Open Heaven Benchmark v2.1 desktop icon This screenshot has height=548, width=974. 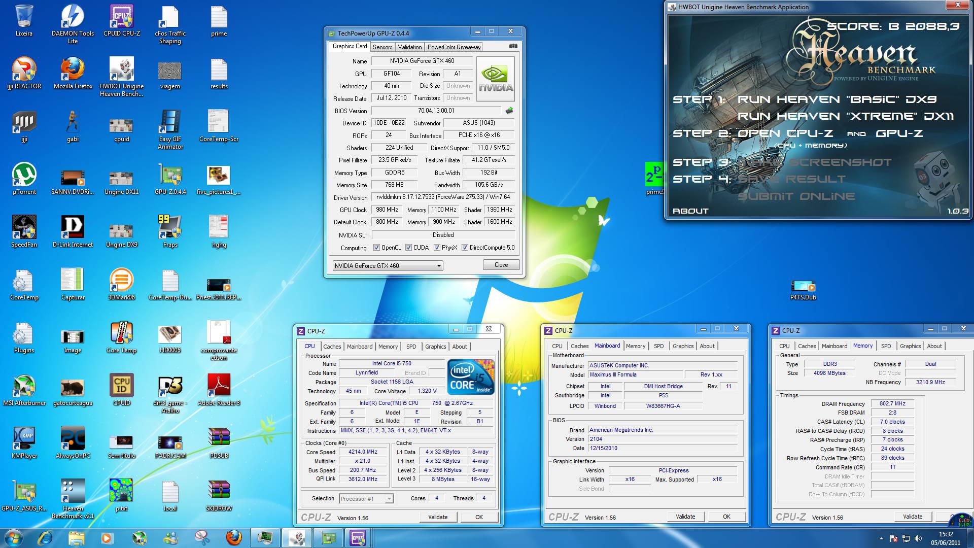pyautogui.click(x=73, y=499)
